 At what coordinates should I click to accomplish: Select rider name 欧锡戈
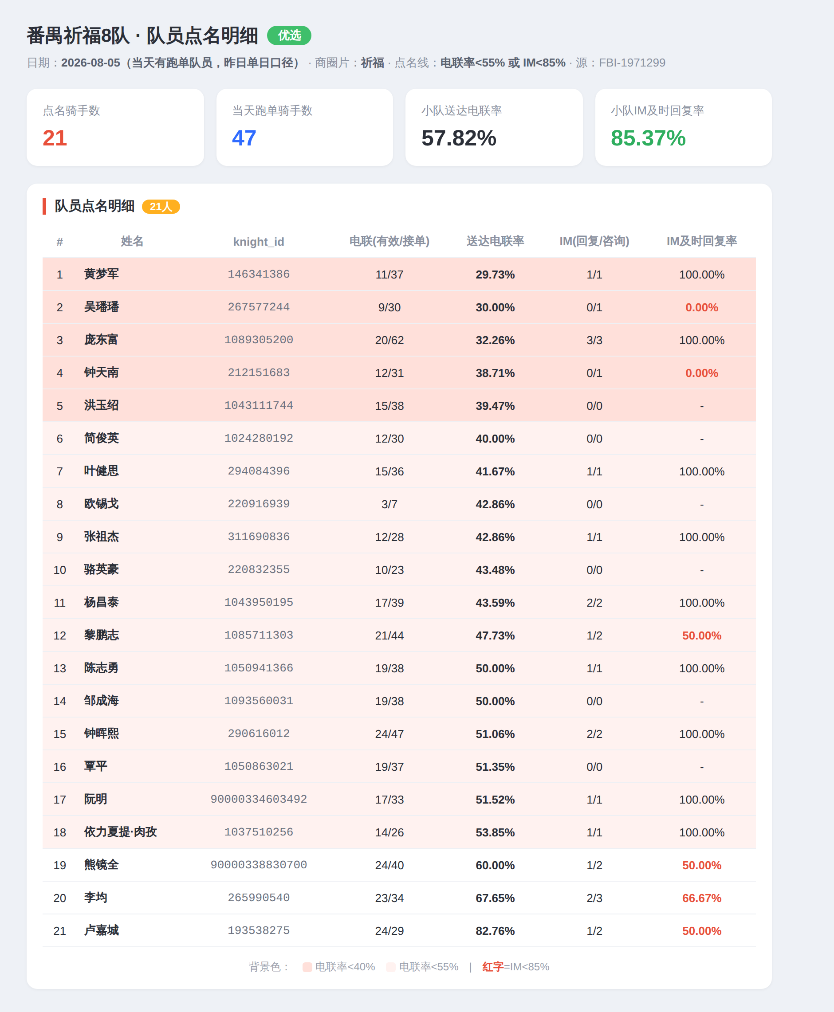pyautogui.click(x=102, y=504)
